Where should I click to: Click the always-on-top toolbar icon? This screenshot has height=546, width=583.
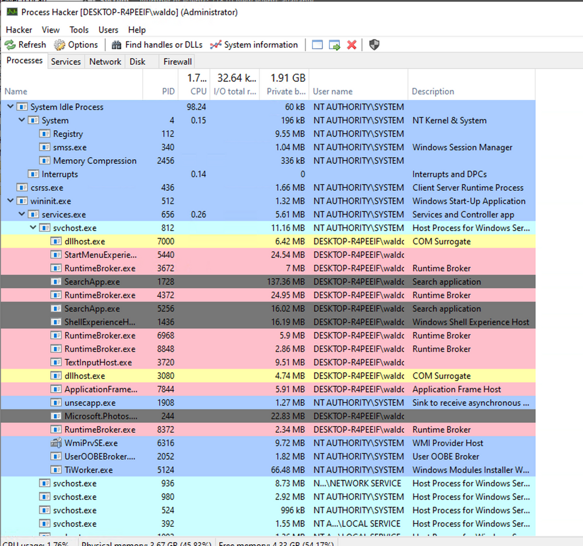[317, 44]
